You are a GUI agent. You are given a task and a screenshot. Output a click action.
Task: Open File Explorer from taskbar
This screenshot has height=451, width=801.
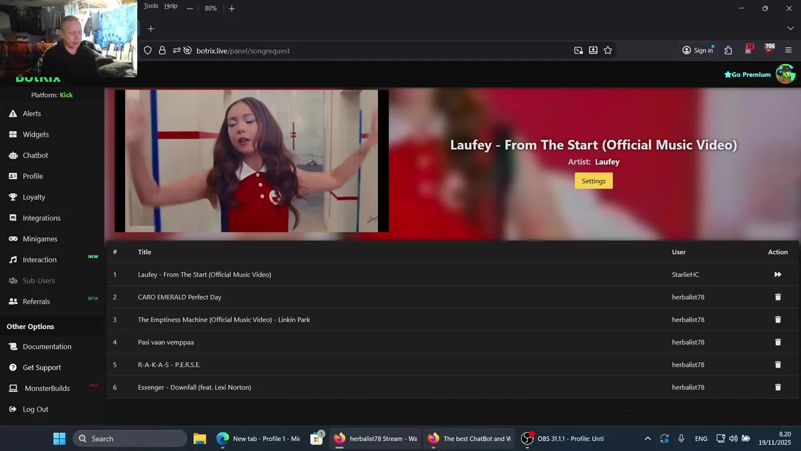(200, 438)
